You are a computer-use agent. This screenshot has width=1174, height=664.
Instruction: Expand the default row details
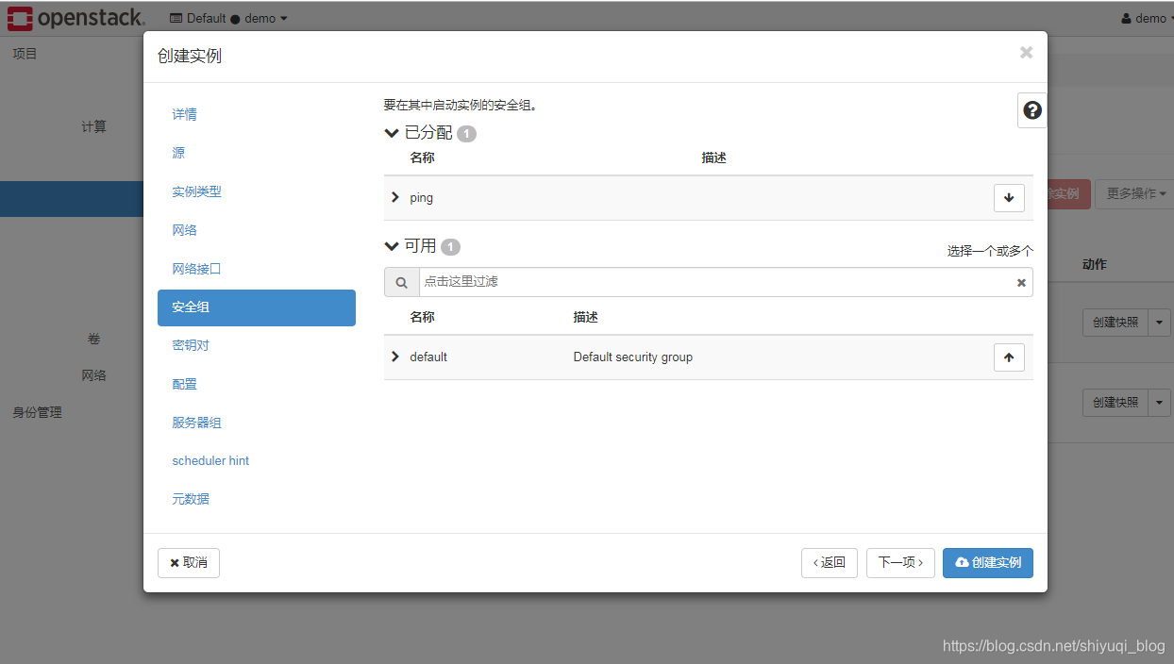(395, 357)
